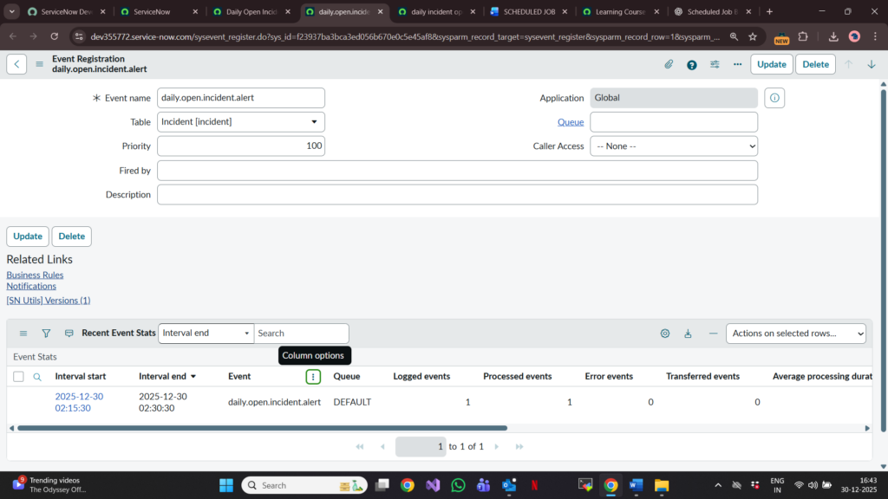Expand the Table dropdown
The image size is (888, 499).
[241, 122]
